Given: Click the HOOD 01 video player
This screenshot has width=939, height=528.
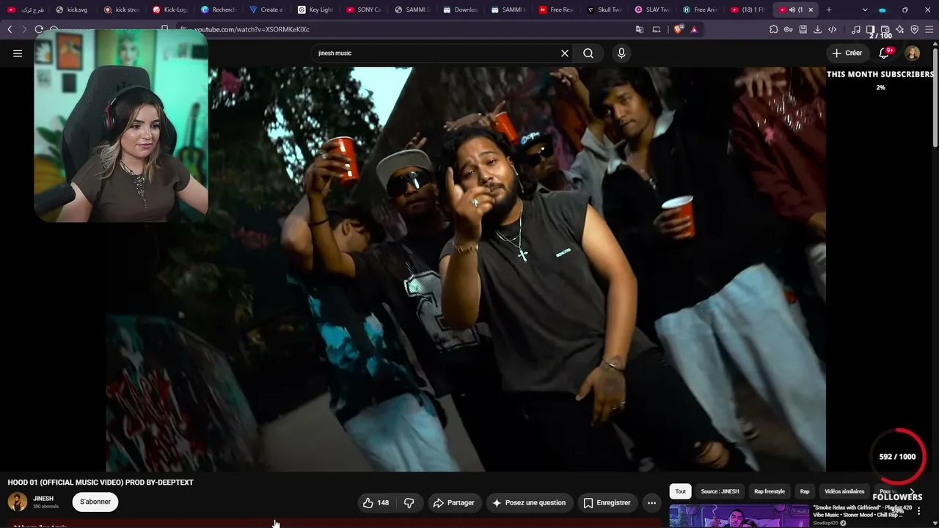Looking at the screenshot, I should tap(467, 269).
